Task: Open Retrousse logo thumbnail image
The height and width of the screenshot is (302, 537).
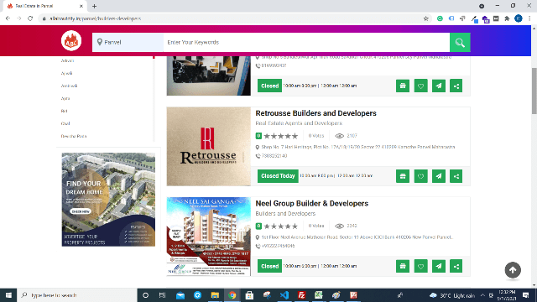Action: tap(209, 147)
